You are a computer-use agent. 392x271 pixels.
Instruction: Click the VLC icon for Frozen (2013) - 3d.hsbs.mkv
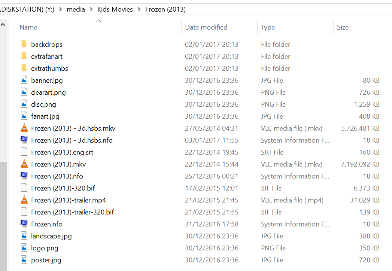[24, 128]
